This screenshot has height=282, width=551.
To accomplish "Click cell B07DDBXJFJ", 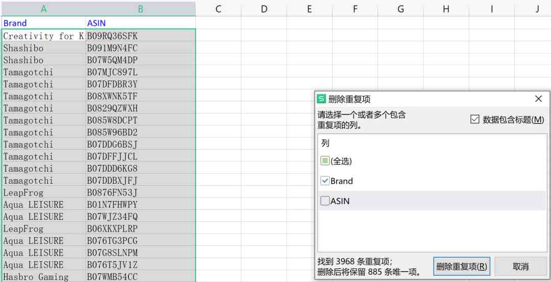I will [x=141, y=180].
